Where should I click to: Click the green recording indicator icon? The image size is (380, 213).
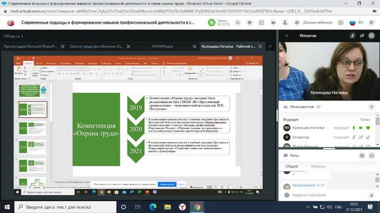211,22
